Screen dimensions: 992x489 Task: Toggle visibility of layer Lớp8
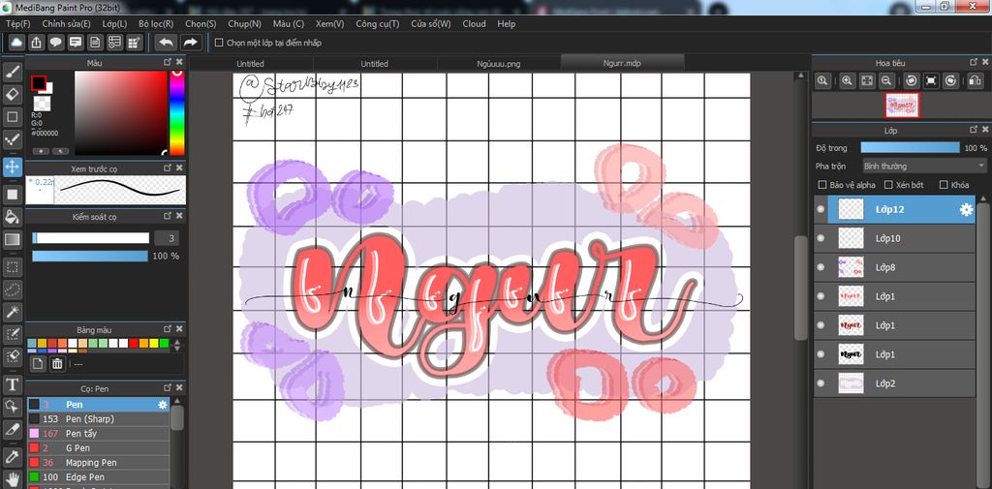pos(821,267)
